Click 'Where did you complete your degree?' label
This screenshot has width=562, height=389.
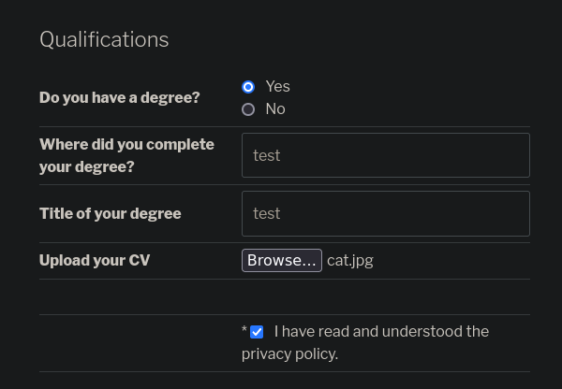[126, 155]
